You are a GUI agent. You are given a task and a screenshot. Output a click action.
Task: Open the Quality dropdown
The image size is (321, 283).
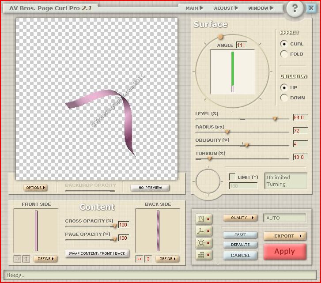click(241, 218)
